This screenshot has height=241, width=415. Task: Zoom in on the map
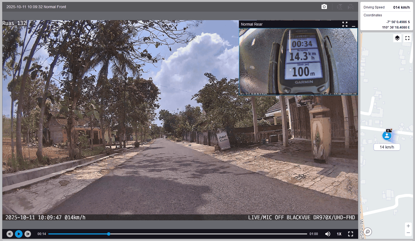[408, 226]
